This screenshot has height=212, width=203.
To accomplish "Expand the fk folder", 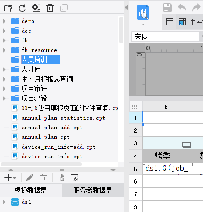I will (x=4, y=40).
